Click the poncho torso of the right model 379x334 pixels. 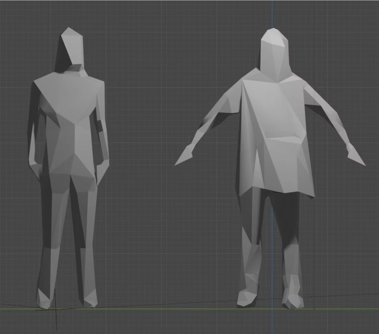click(x=275, y=133)
